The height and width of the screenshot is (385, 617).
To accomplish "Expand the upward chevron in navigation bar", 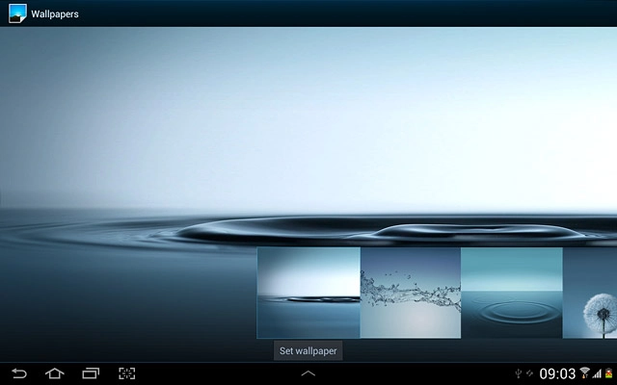I will pos(308,373).
